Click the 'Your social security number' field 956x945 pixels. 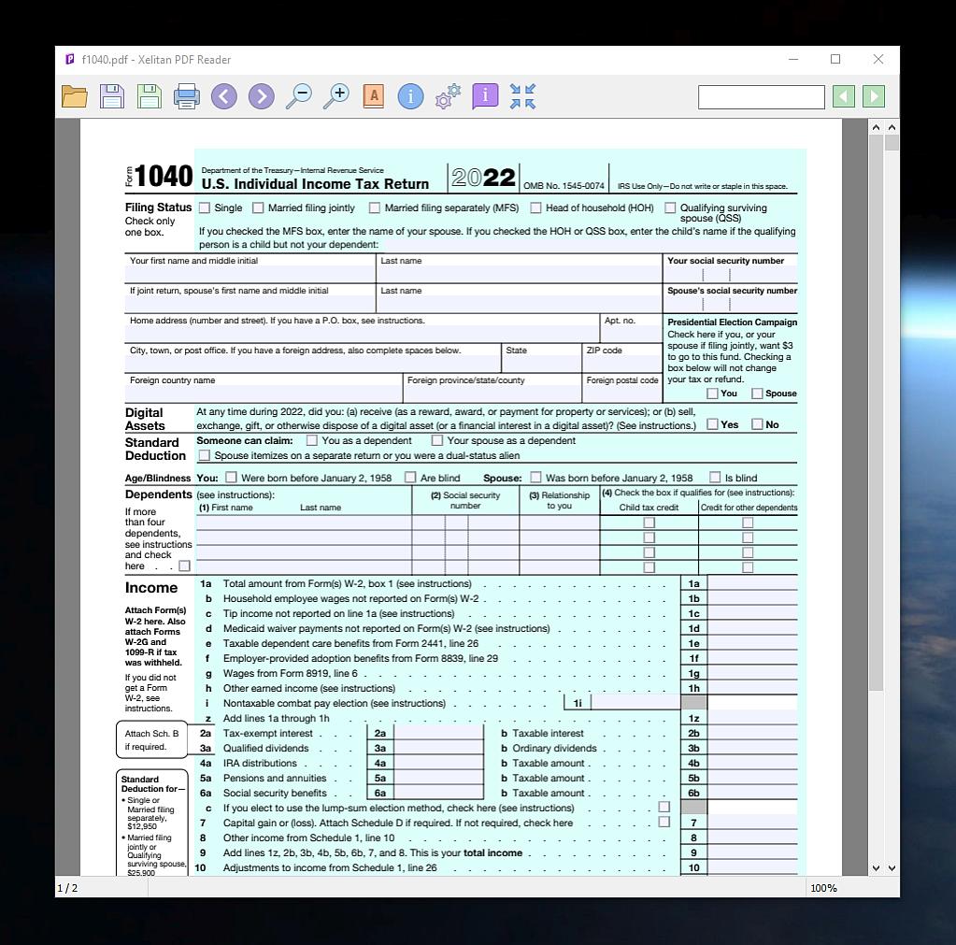point(730,275)
